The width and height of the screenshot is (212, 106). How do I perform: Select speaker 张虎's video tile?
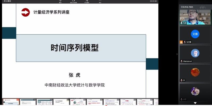195,17
